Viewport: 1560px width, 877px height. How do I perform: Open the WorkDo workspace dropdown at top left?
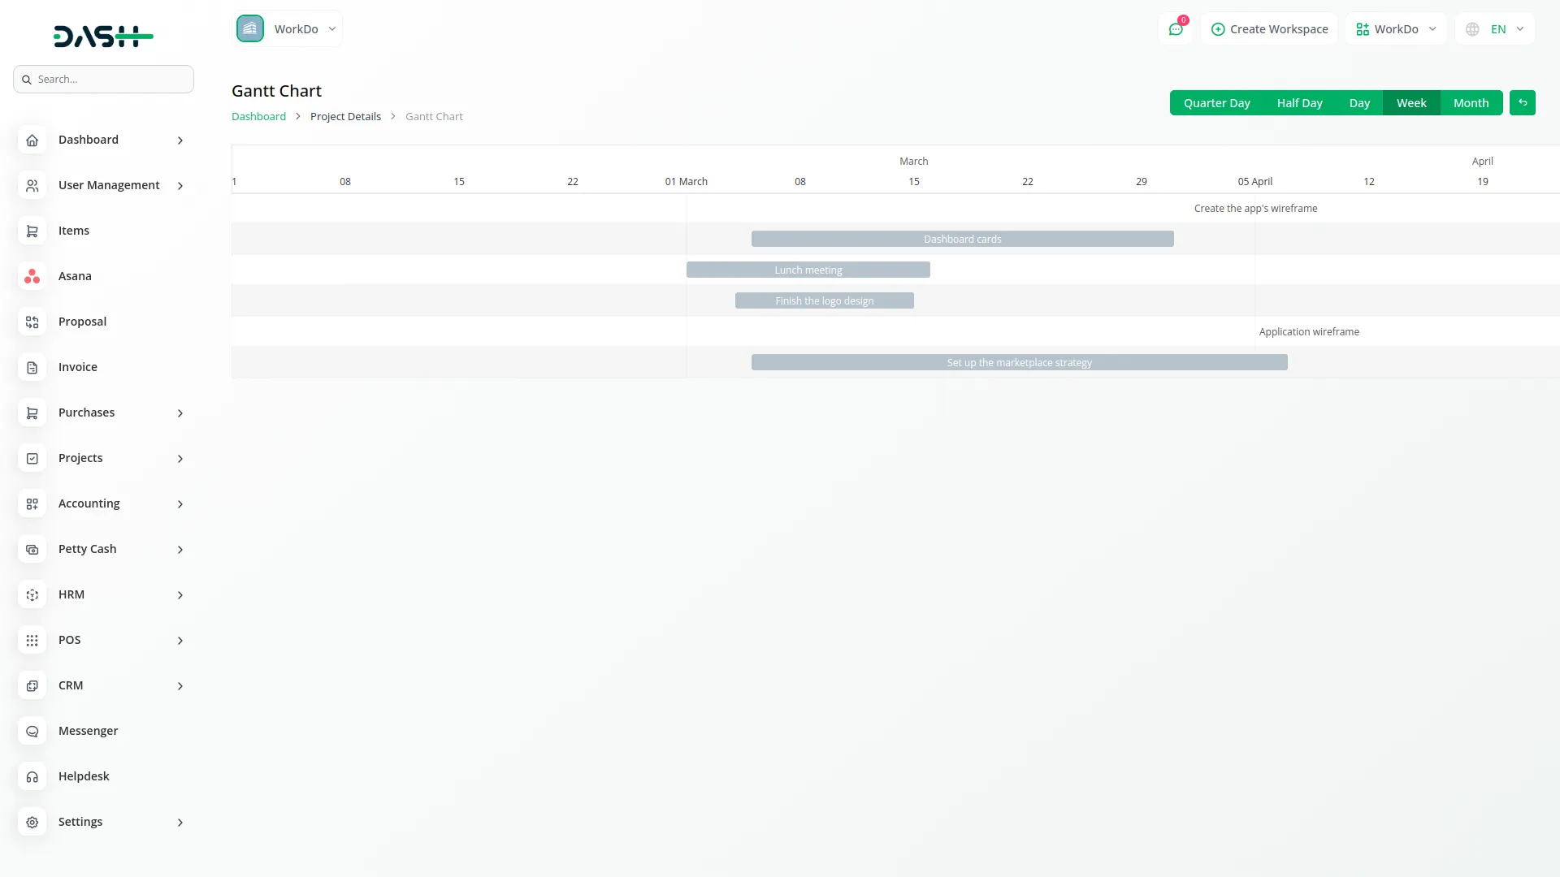pyautogui.click(x=288, y=28)
